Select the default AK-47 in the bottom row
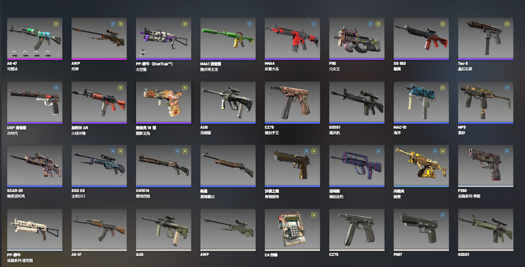 pos(99,230)
